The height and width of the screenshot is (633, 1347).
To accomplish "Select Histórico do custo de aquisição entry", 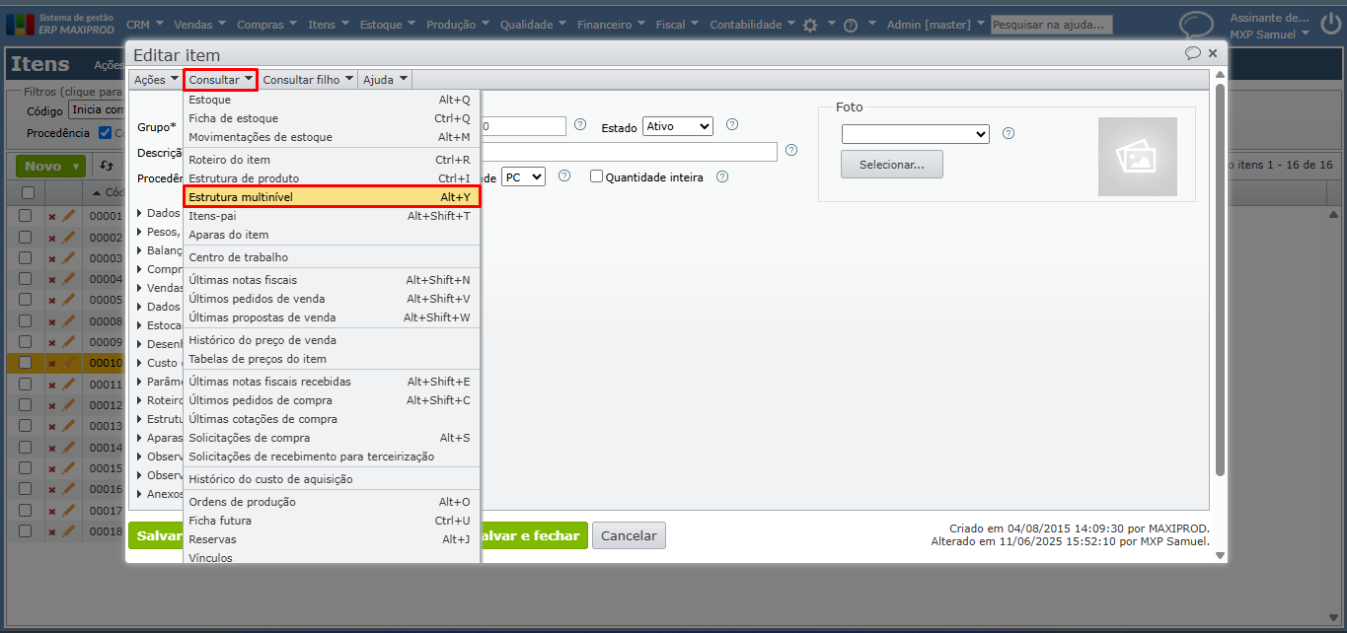I will click(333, 479).
